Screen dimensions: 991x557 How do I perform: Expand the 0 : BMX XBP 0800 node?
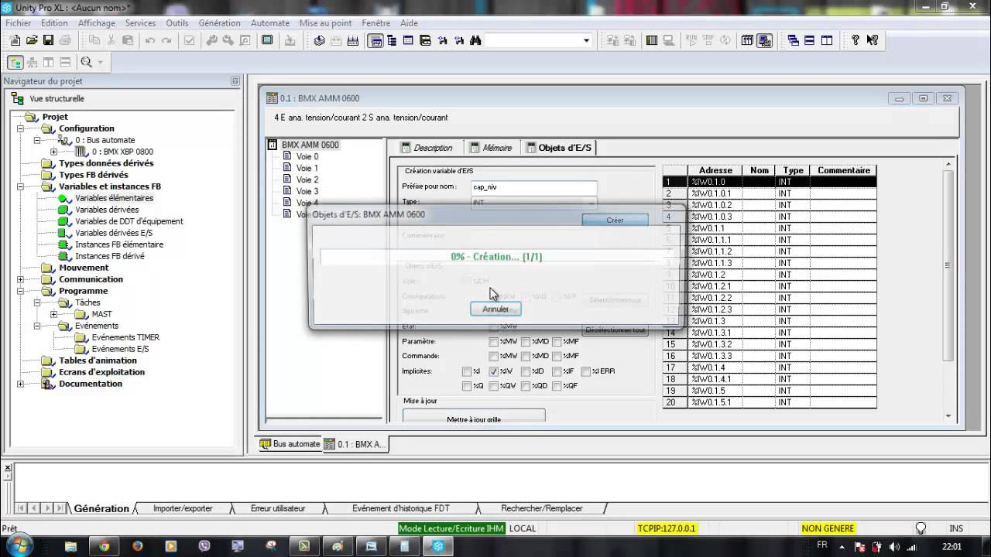click(53, 152)
